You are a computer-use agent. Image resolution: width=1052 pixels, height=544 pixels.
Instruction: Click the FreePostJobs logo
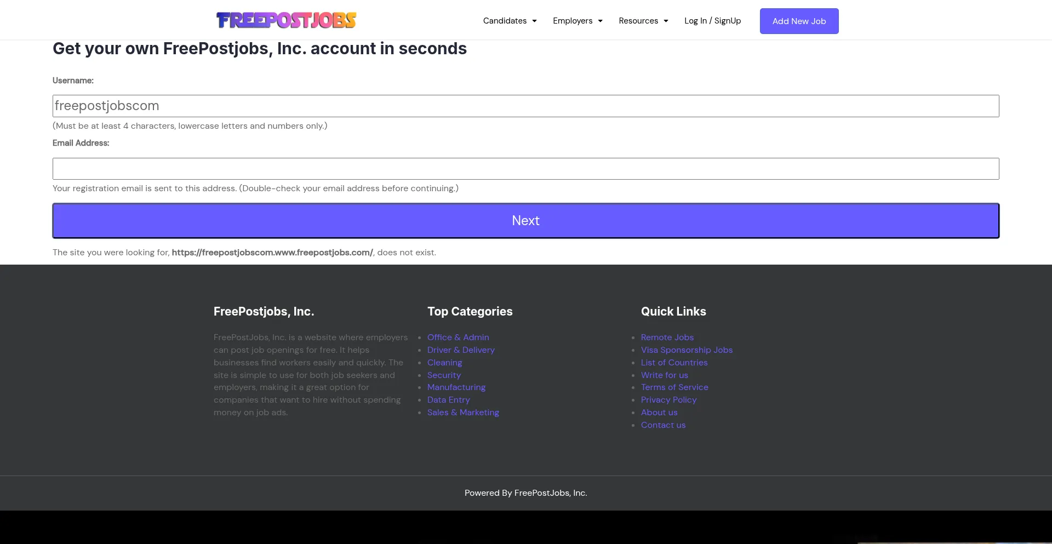[x=286, y=20]
